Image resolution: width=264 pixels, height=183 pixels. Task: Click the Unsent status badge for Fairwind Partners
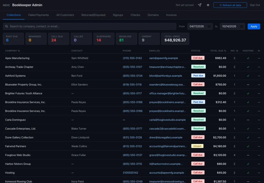pos(197,146)
